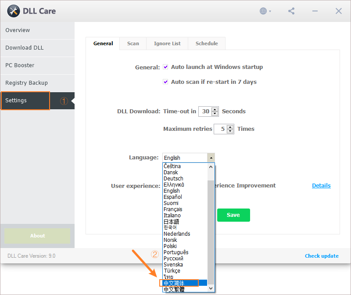
Task: Open the Ignore List tab
Action: [x=167, y=43]
